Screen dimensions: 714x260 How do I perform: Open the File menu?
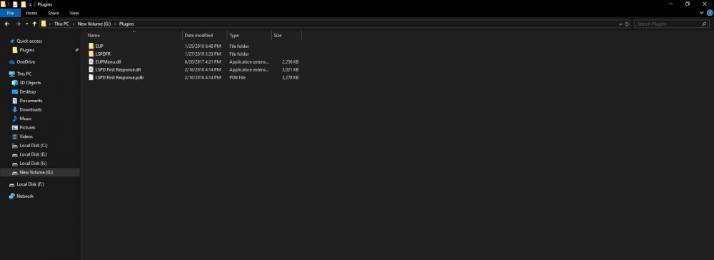10,13
